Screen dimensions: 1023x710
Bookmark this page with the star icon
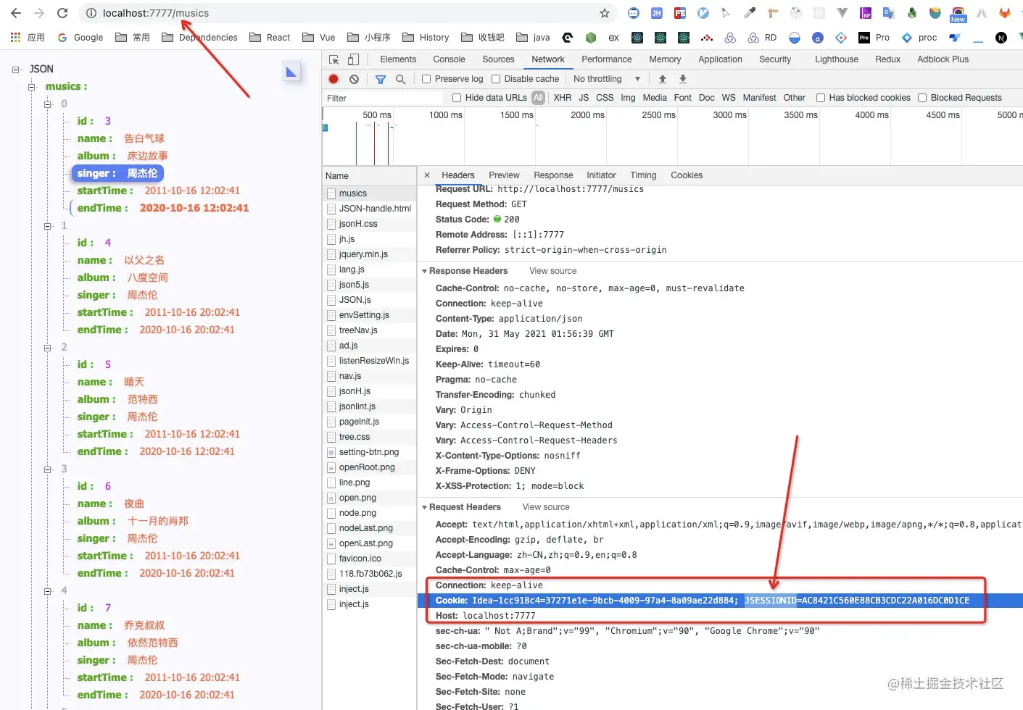coord(605,13)
